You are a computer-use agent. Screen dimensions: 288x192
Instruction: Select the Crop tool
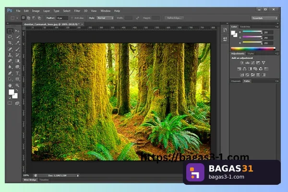(x=10, y=43)
